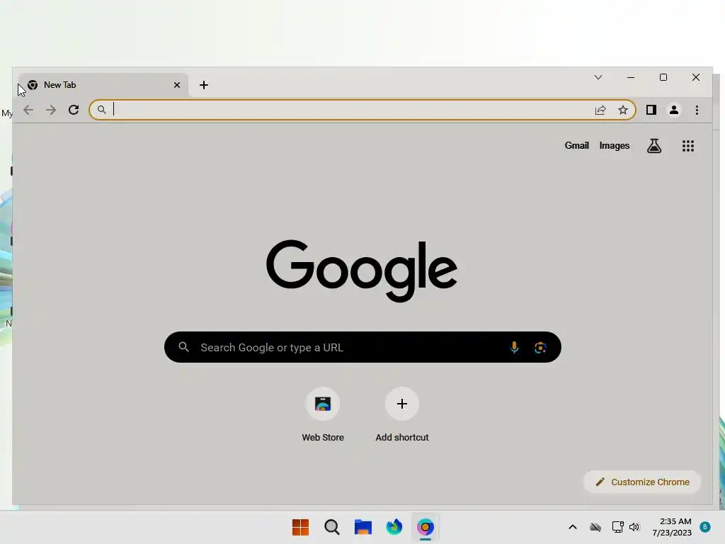This screenshot has height=544, width=725.
Task: Select the New Tab tab
Action: click(x=102, y=85)
